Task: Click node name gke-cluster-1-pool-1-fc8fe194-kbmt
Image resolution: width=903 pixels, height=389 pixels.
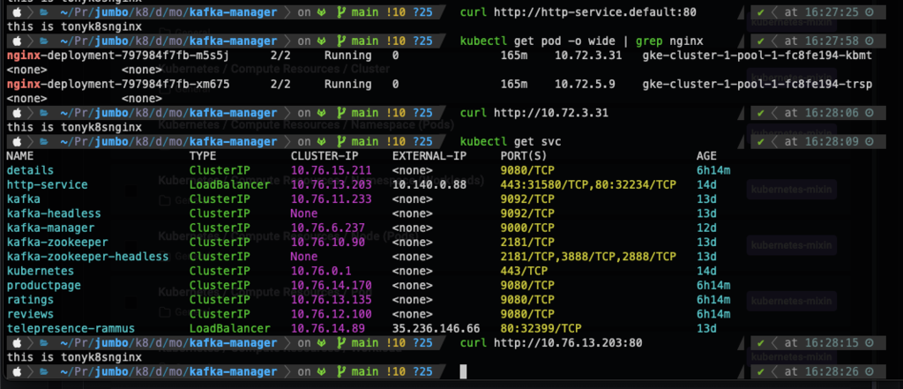Action: pos(757,56)
